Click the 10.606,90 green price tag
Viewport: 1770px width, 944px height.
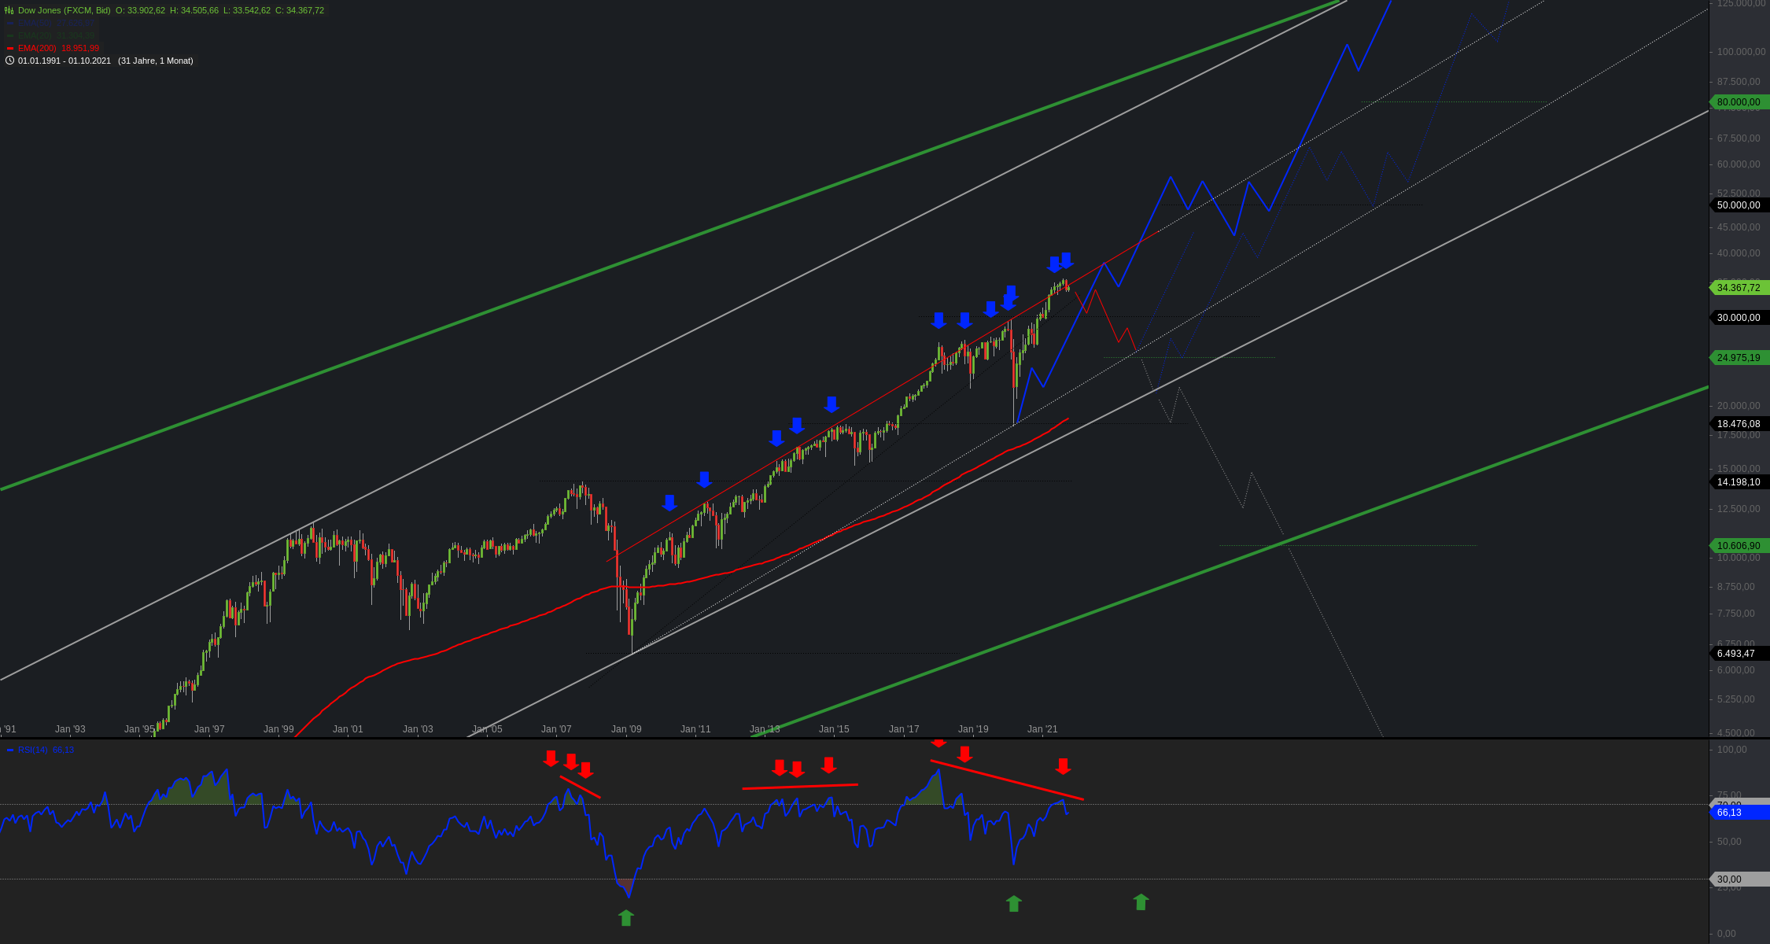tap(1739, 546)
